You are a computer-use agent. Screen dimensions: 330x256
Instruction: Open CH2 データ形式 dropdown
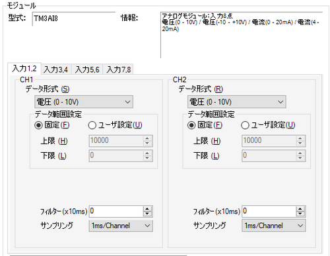click(237, 102)
